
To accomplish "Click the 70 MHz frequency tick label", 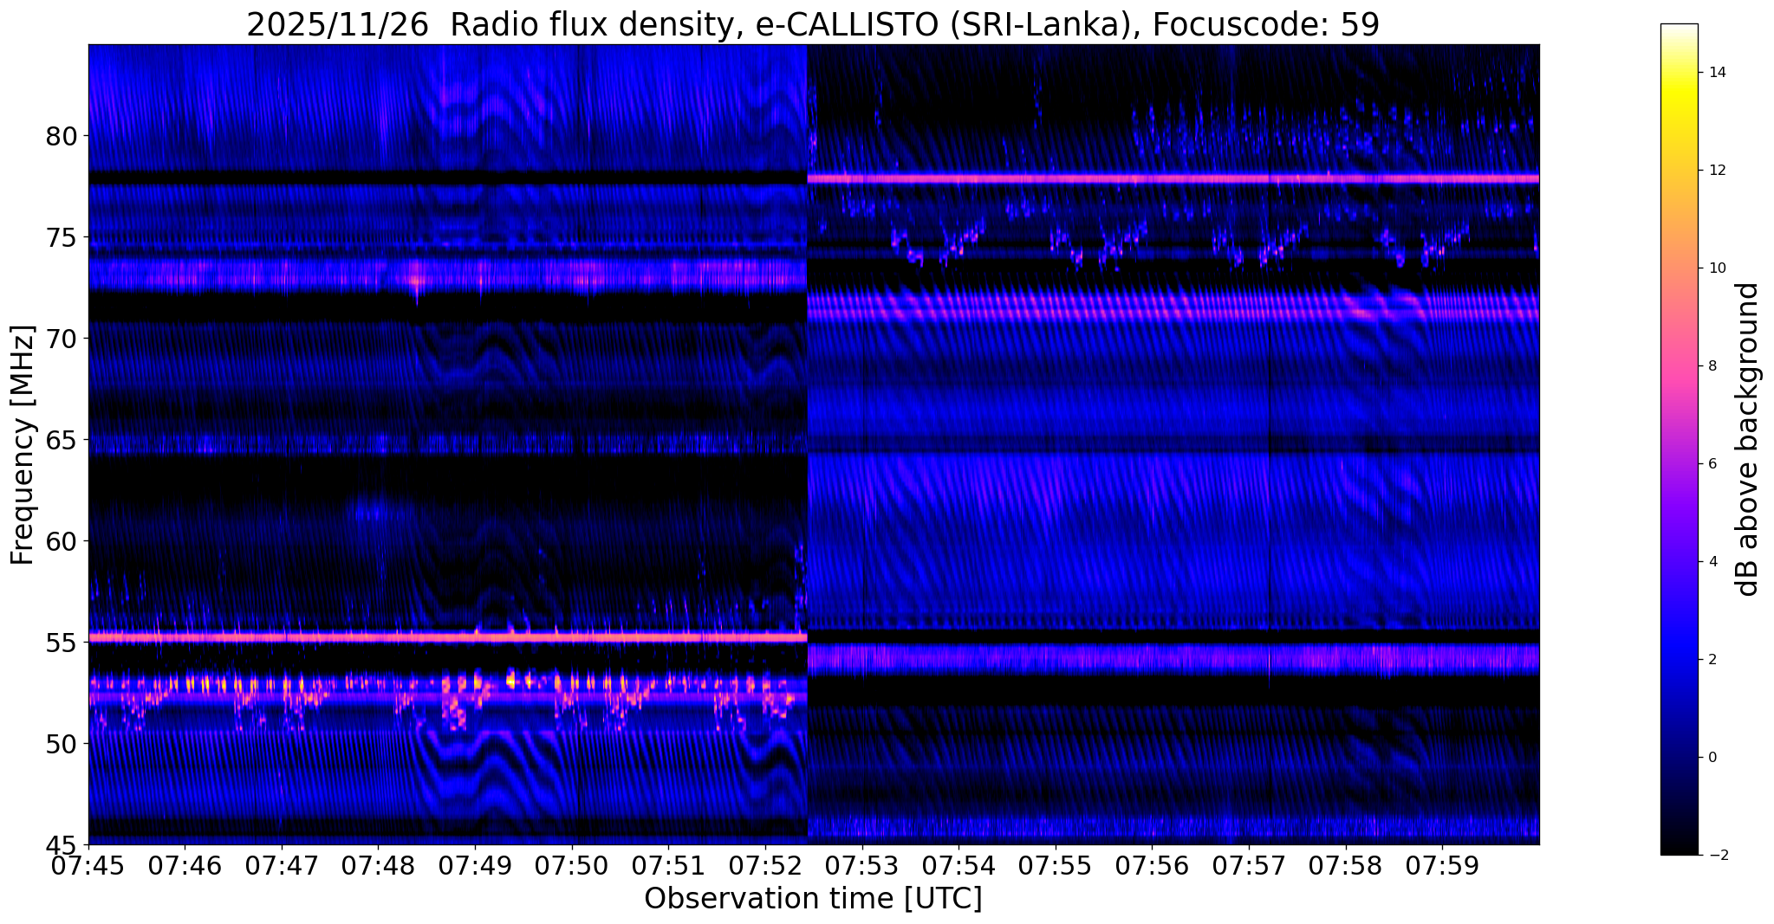I will click(61, 338).
